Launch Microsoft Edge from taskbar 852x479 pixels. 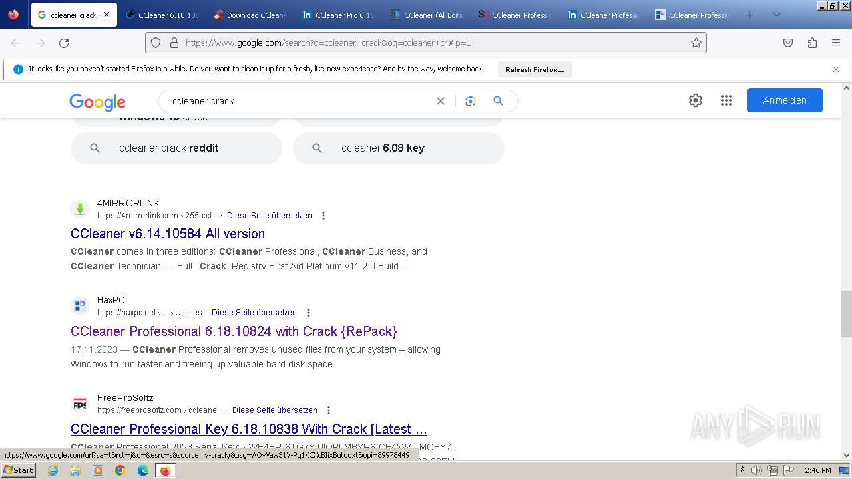(143, 470)
